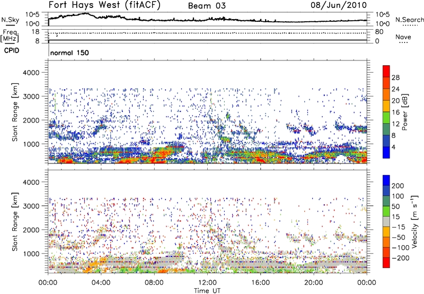This screenshot has height=294, width=424.
Task: Click 'Slant Range [km]' label of power panel
Action: click(x=15, y=112)
